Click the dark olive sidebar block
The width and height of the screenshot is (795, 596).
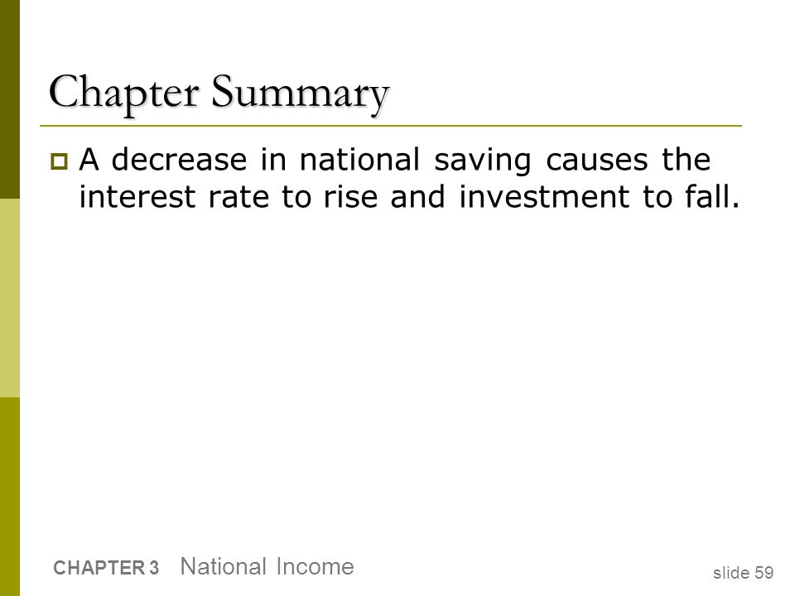click(10, 99)
